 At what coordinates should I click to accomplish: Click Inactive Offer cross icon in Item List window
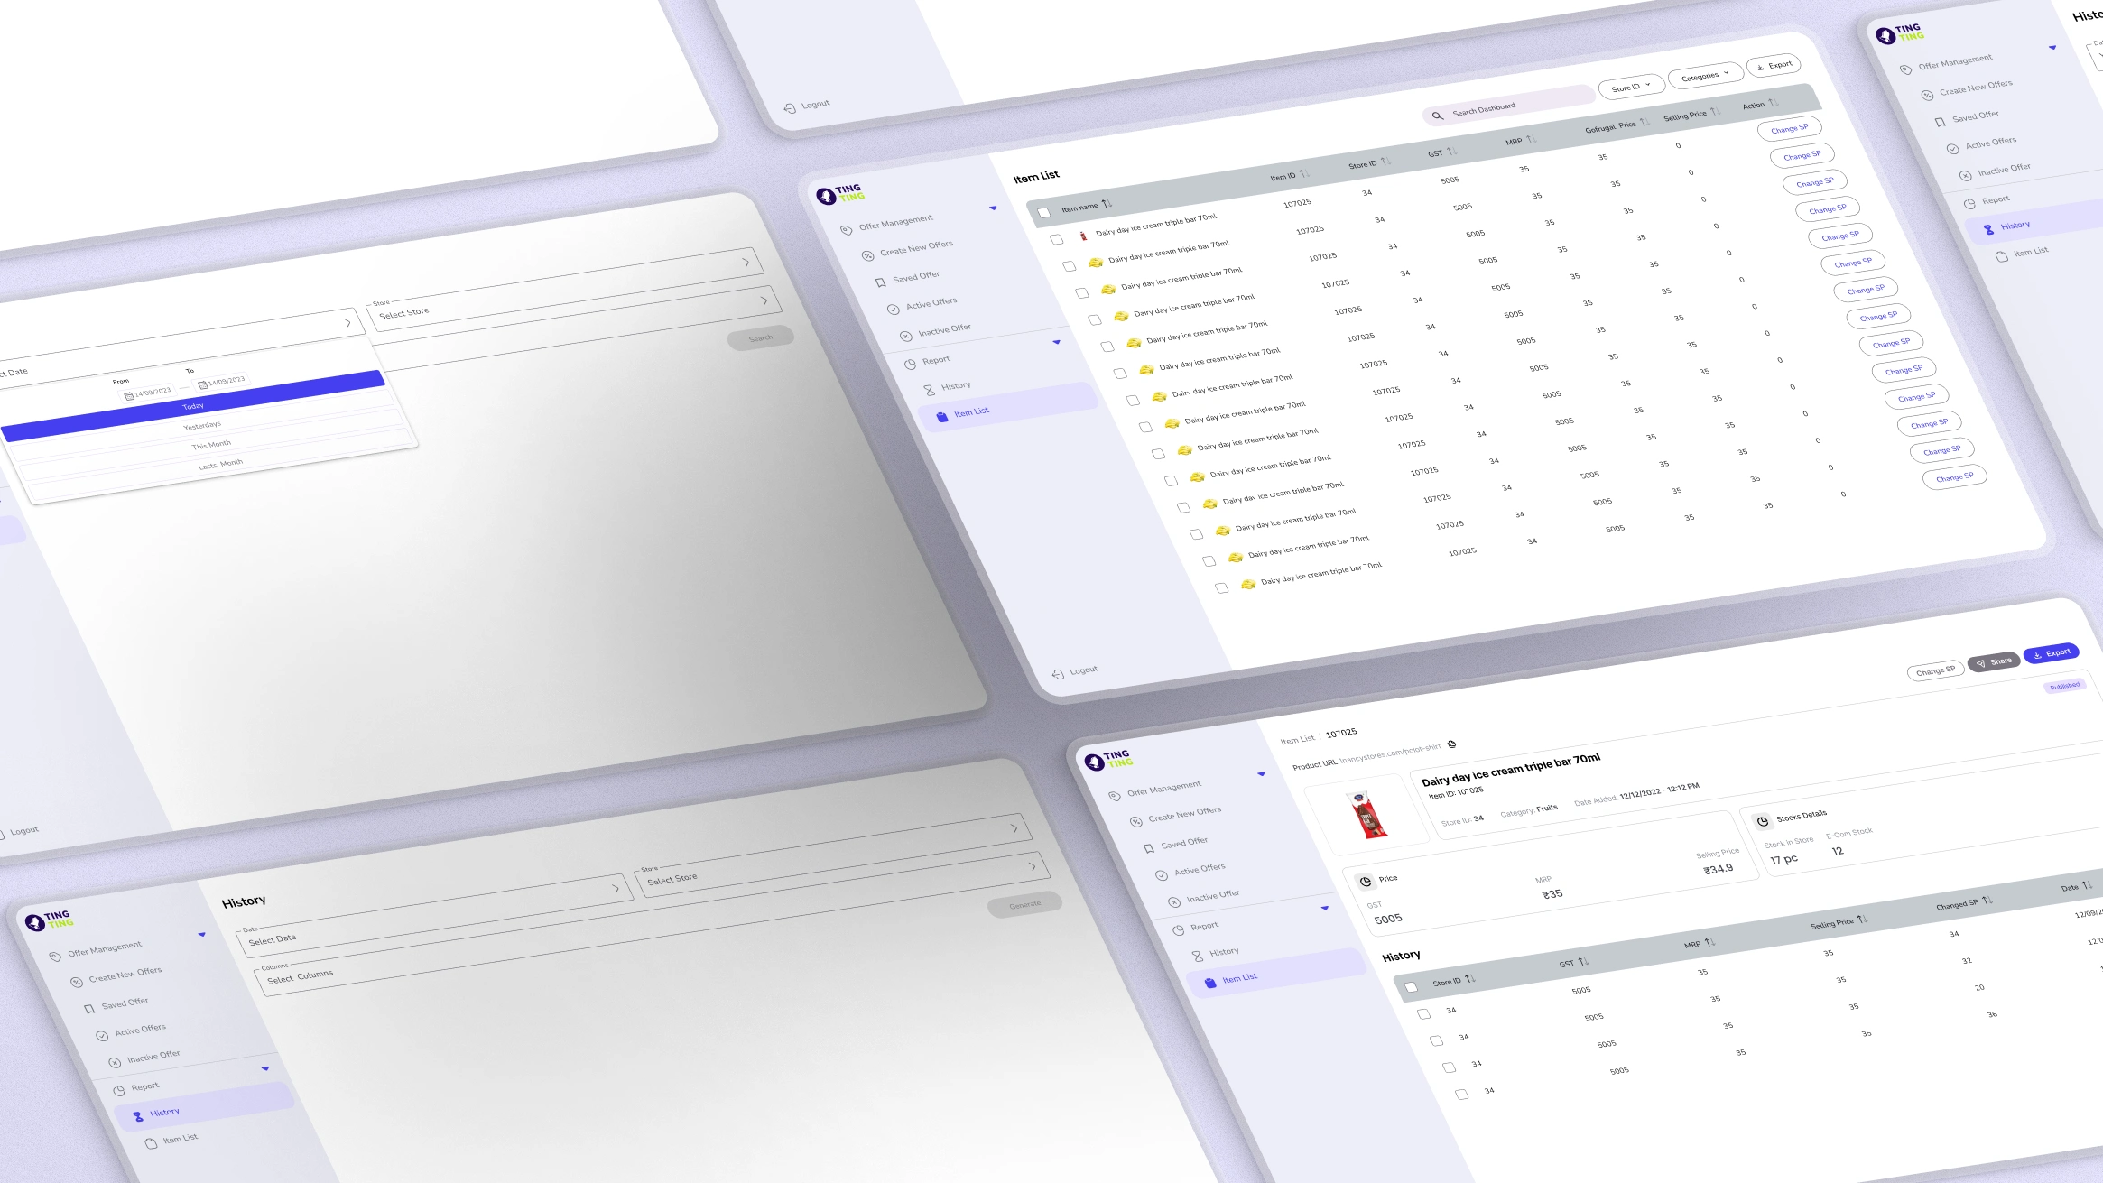pyautogui.click(x=905, y=336)
